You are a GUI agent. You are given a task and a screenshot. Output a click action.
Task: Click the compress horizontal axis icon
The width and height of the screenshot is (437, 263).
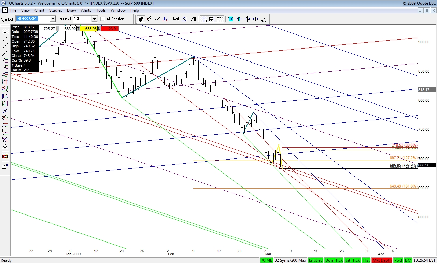tap(239, 19)
